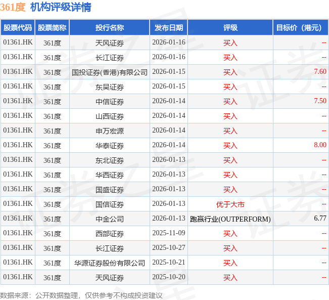
Task: Click the 跑赢行业(OUTPERFORM) rating
Action: tap(230, 219)
